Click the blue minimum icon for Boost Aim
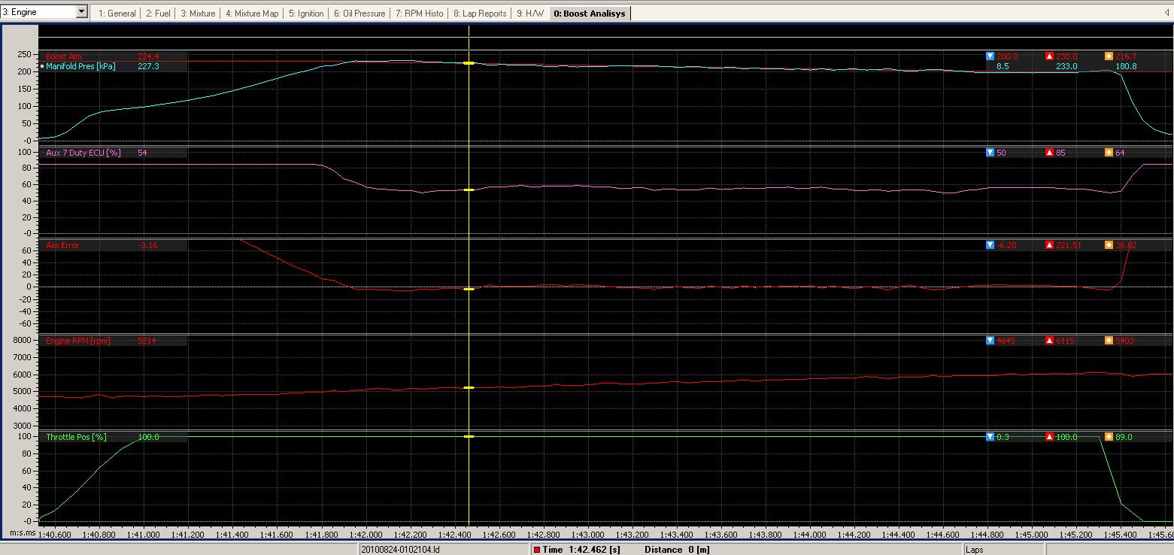 (990, 56)
